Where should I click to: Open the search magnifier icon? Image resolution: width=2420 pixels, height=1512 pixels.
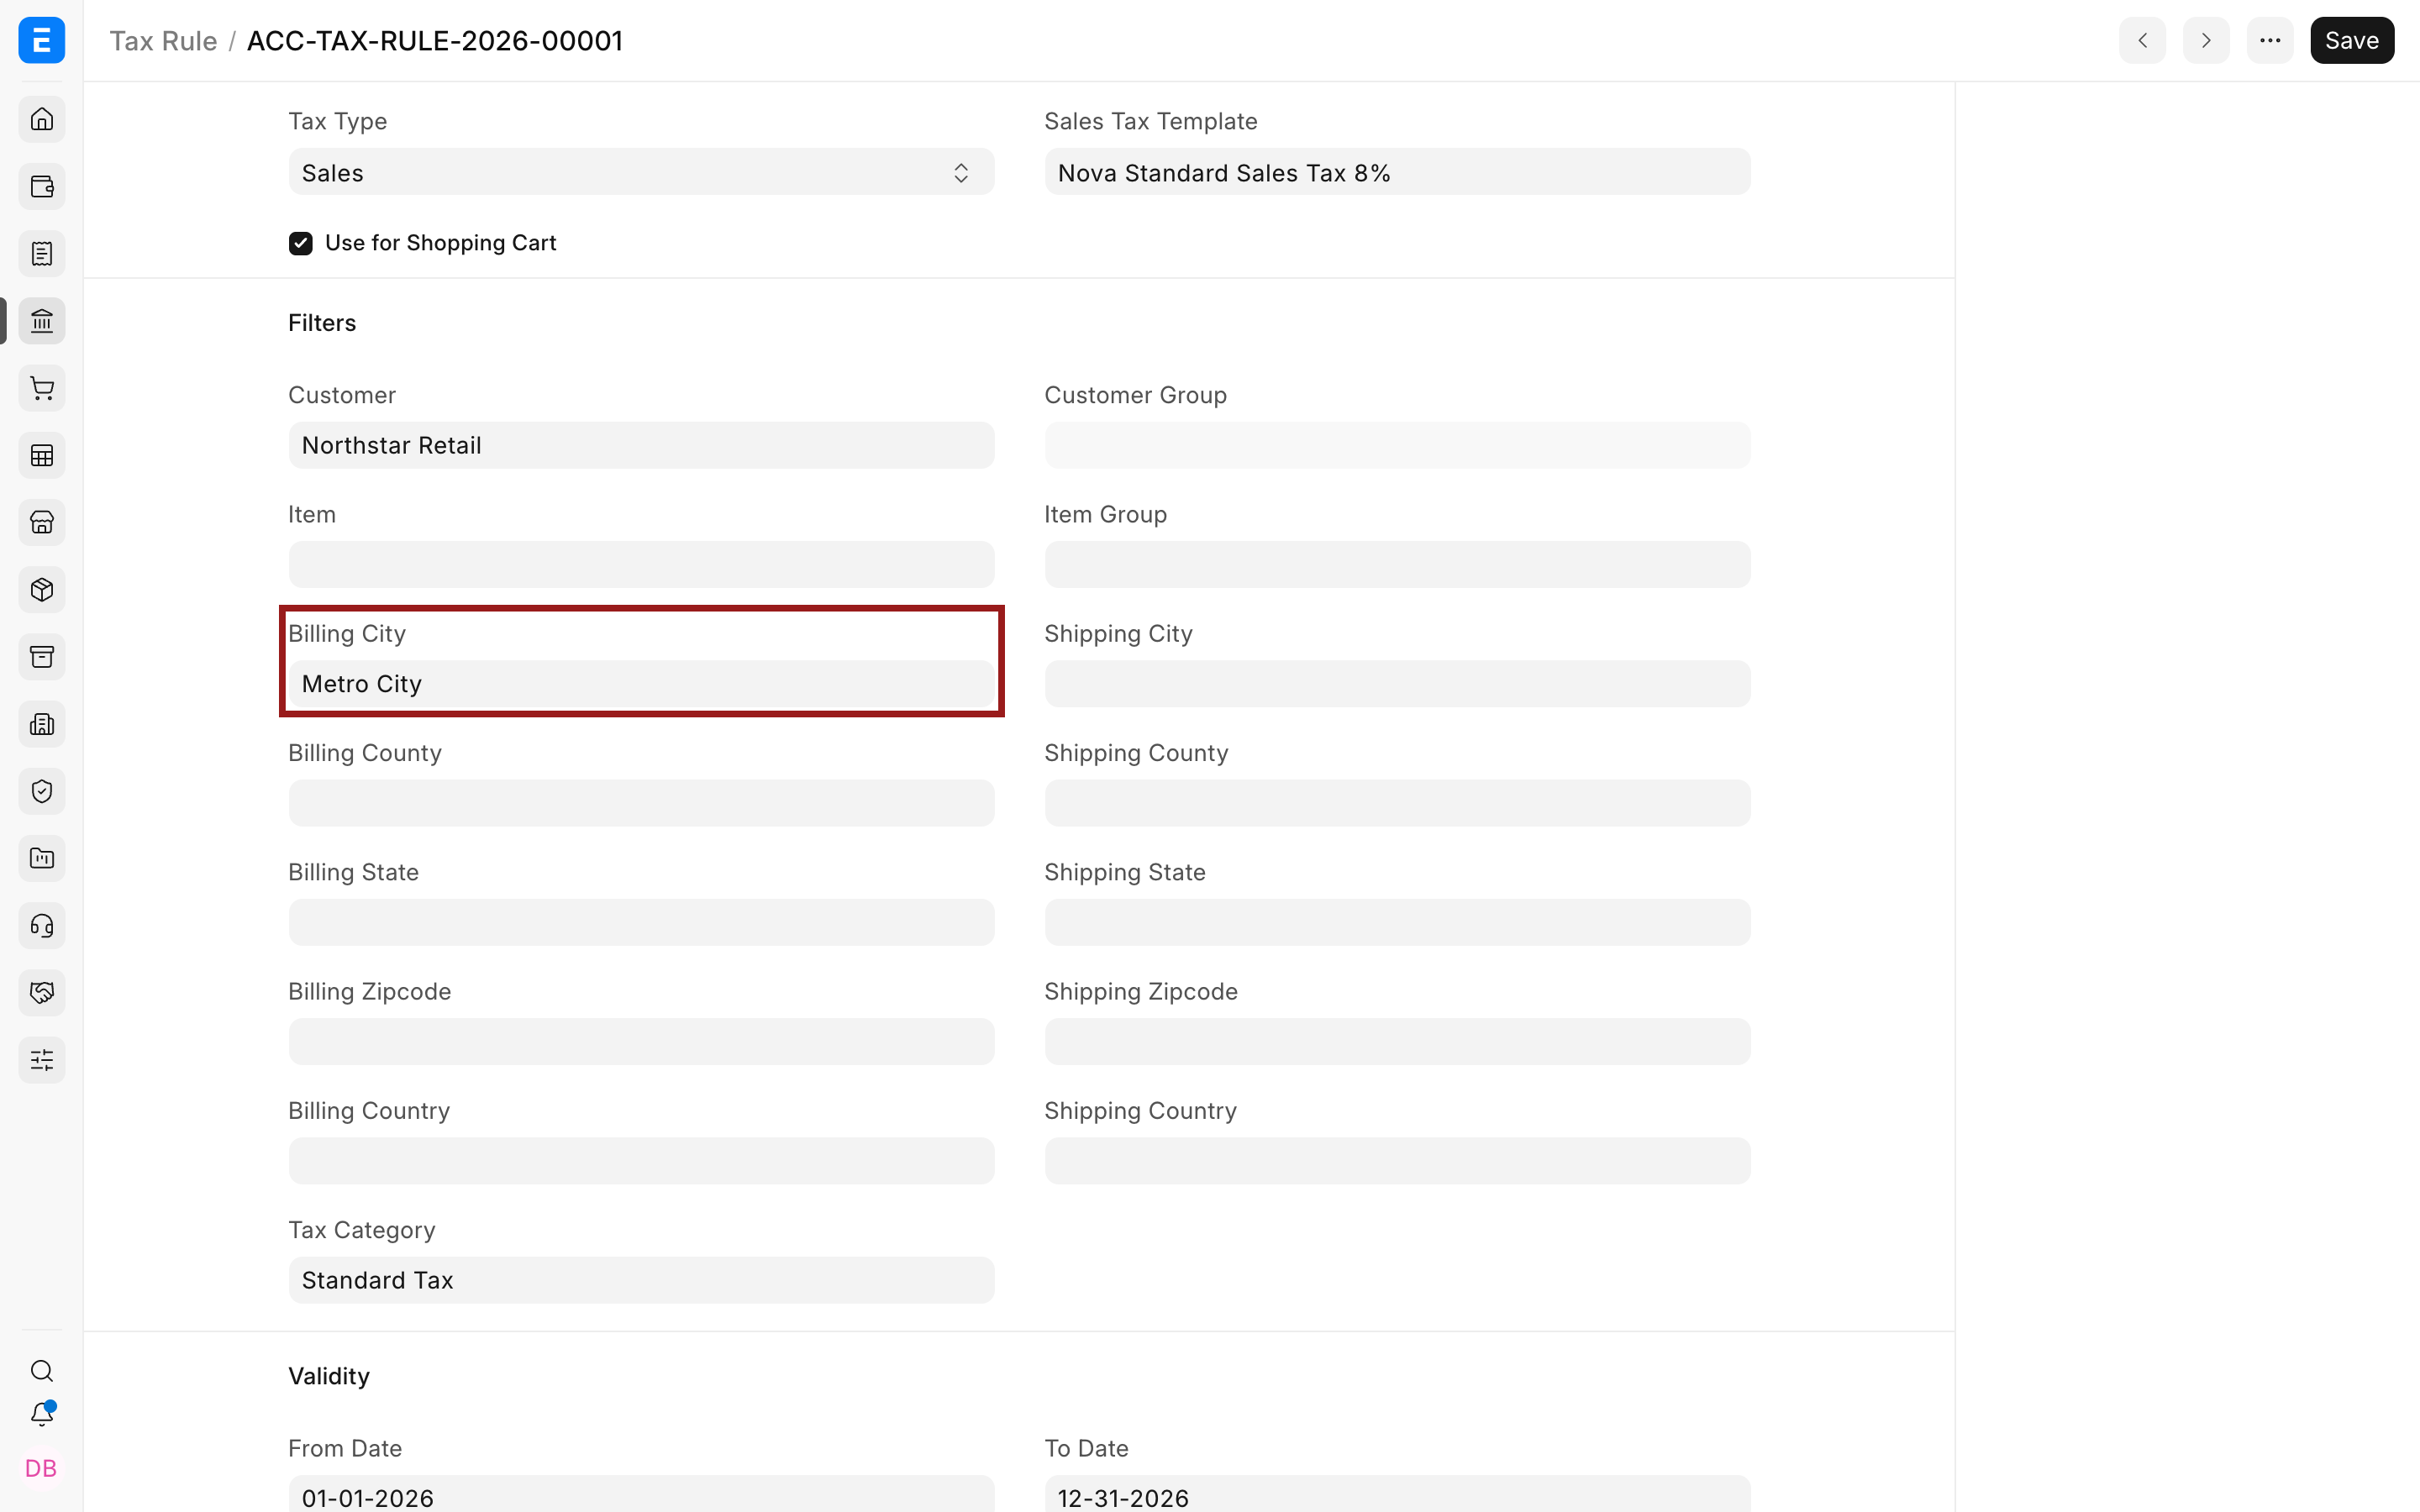tap(42, 1371)
